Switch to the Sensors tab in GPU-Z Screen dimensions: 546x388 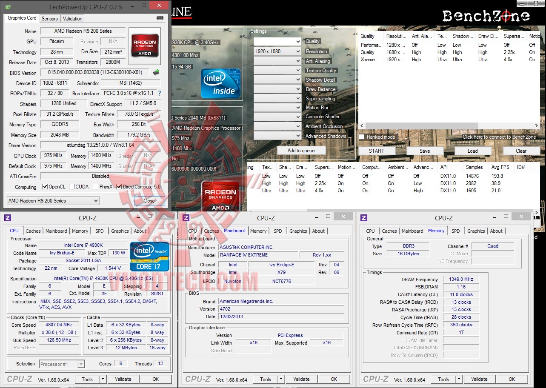click(x=50, y=19)
